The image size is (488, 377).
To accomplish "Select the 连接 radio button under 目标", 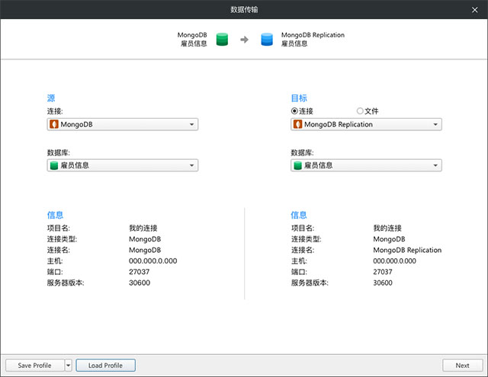I will pyautogui.click(x=295, y=111).
